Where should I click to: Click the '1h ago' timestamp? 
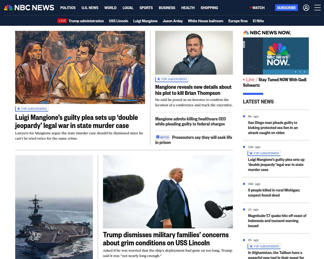pos(253,209)
